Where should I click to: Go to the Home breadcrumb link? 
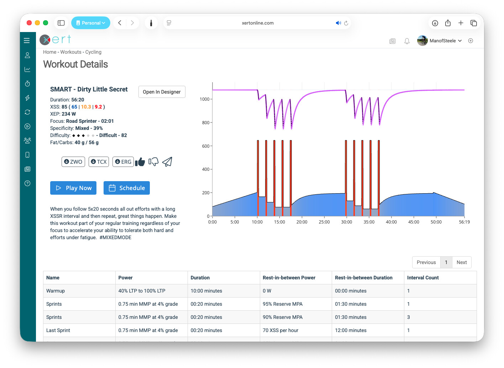(49, 52)
